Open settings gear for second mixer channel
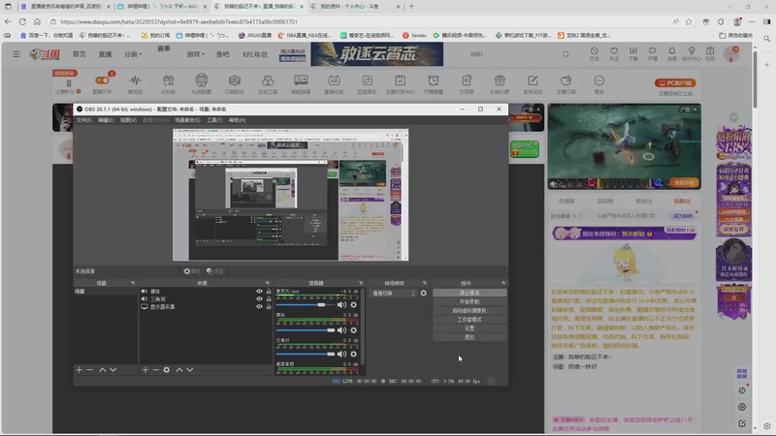 353,330
